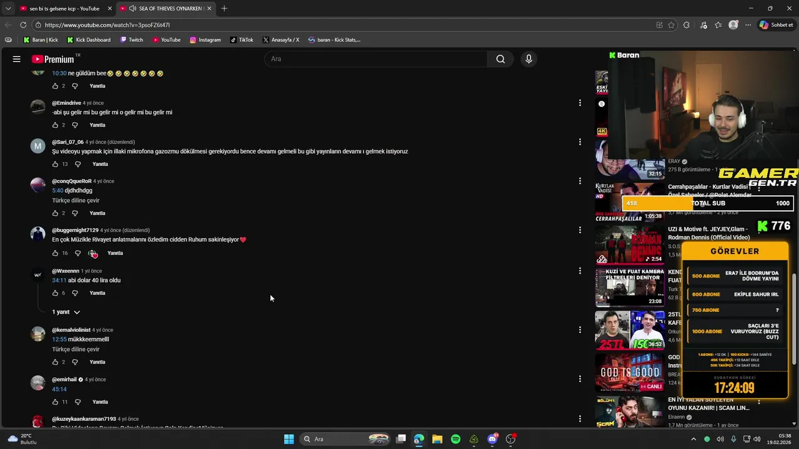Like the comment by @conqQqueRoR

pos(55,213)
